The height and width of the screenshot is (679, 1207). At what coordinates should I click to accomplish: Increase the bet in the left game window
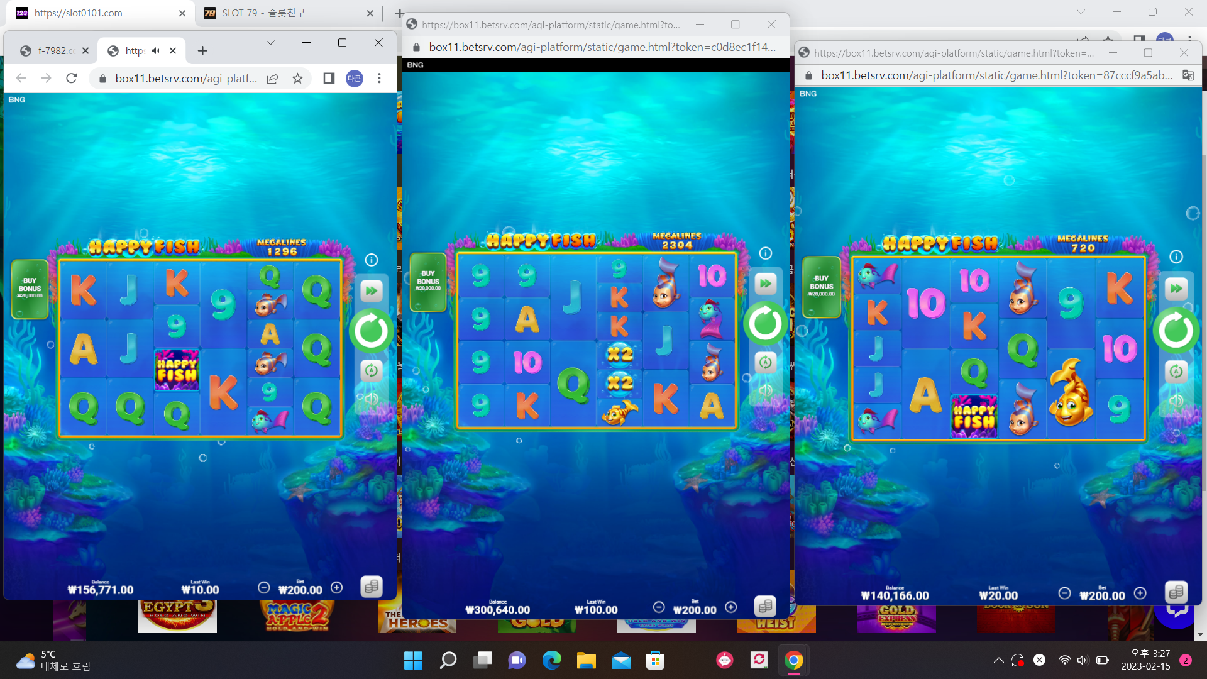click(x=337, y=587)
